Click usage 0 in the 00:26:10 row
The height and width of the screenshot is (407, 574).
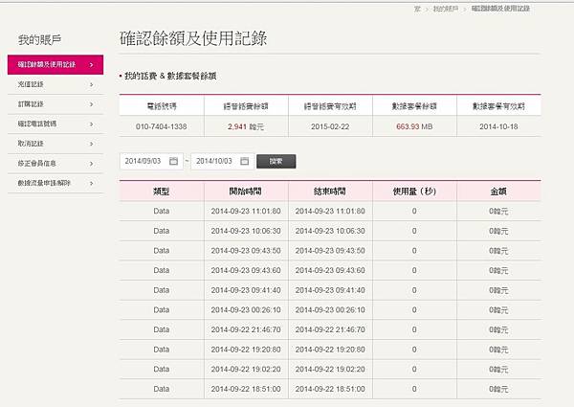point(414,310)
